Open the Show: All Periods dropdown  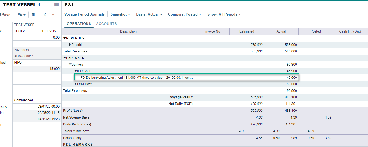(224, 14)
